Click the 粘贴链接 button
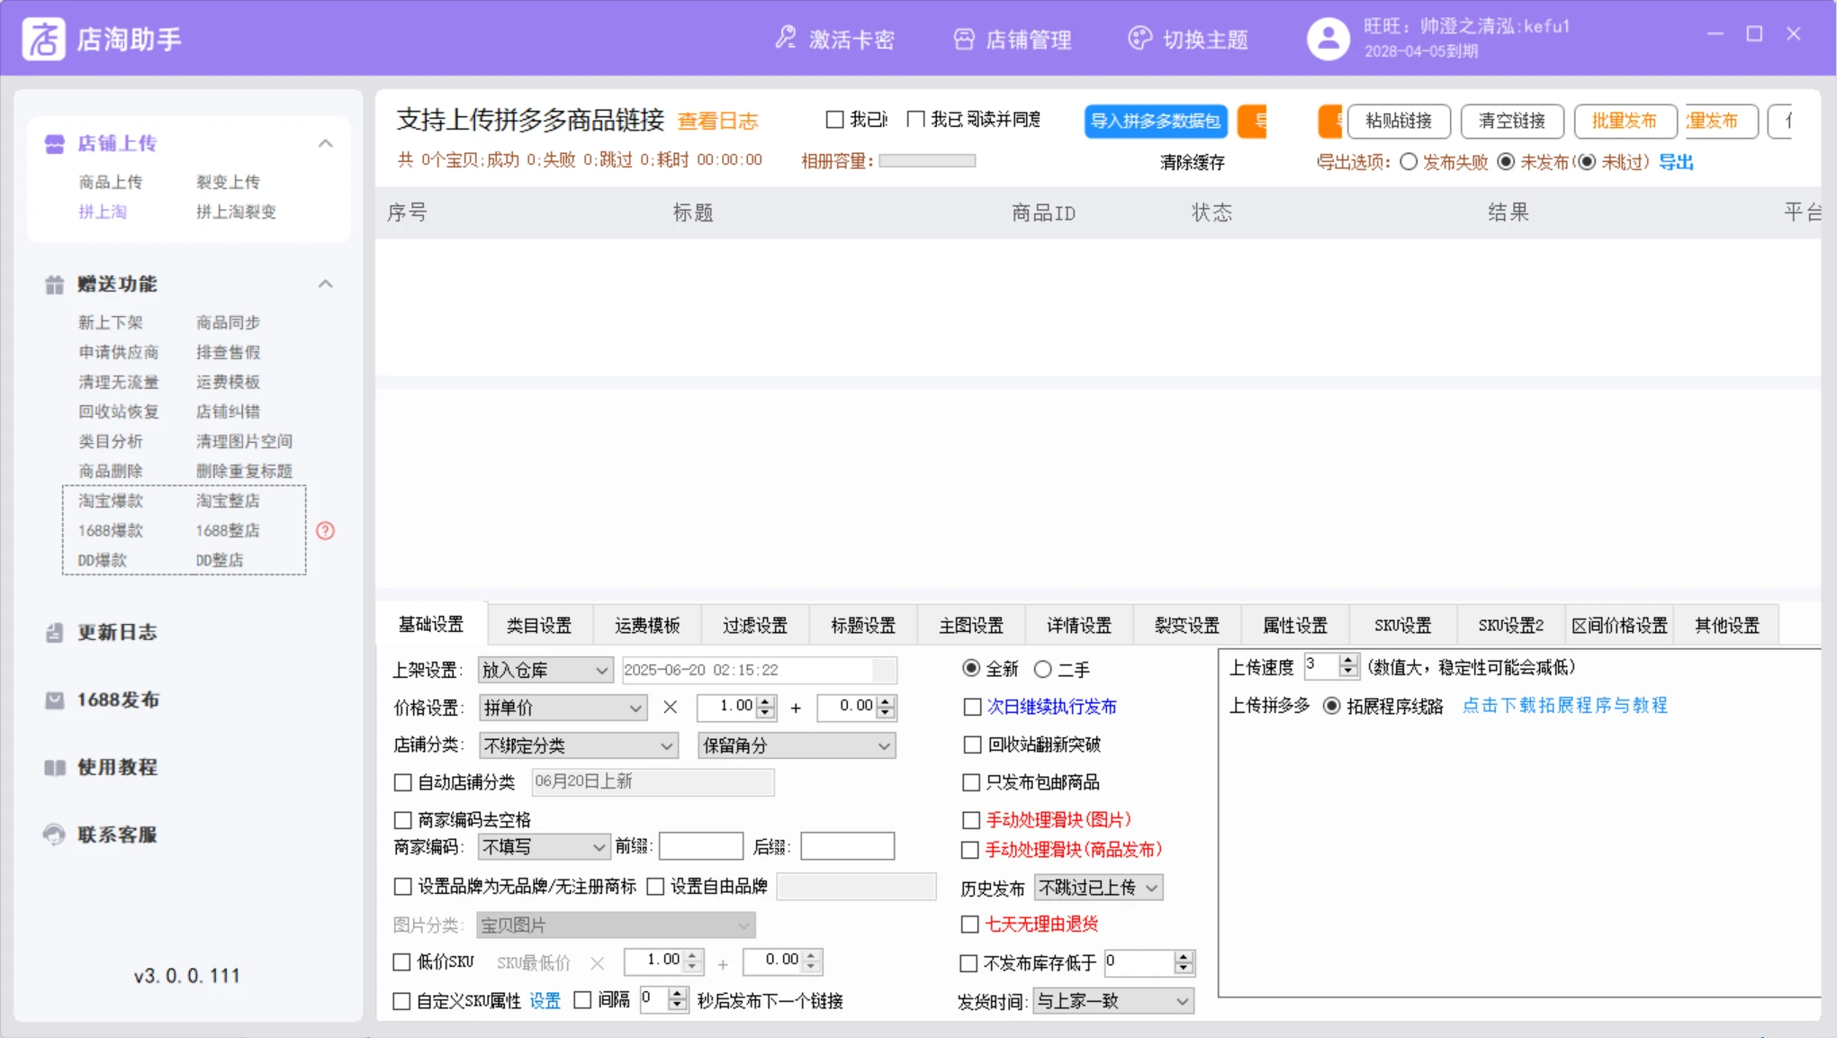1837x1038 pixels. tap(1399, 121)
